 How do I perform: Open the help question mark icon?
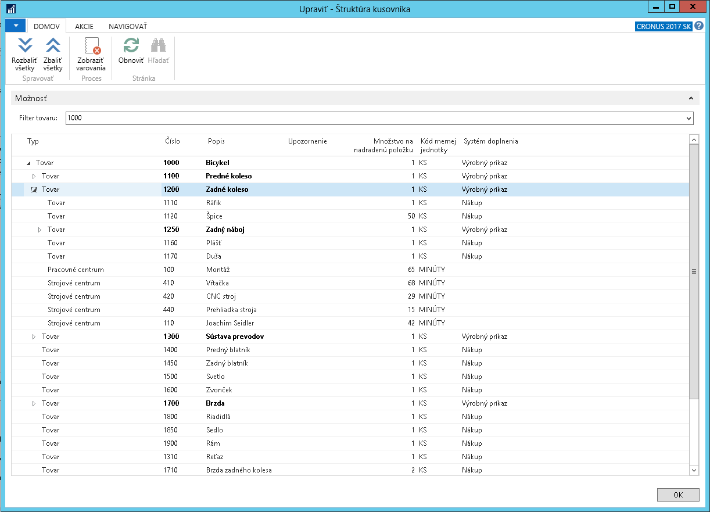click(699, 26)
